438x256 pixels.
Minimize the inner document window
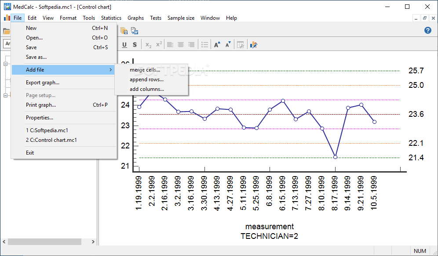[x=416, y=18]
